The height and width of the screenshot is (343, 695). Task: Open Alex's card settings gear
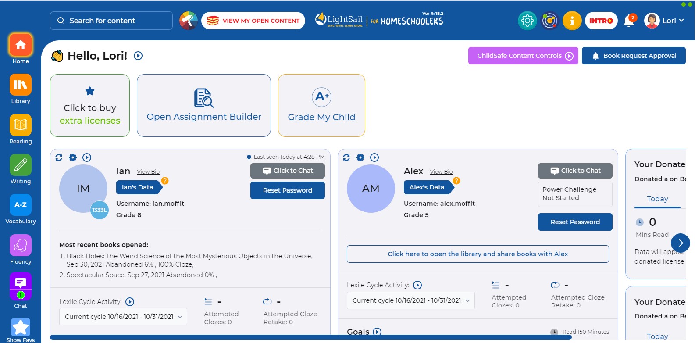(x=360, y=157)
